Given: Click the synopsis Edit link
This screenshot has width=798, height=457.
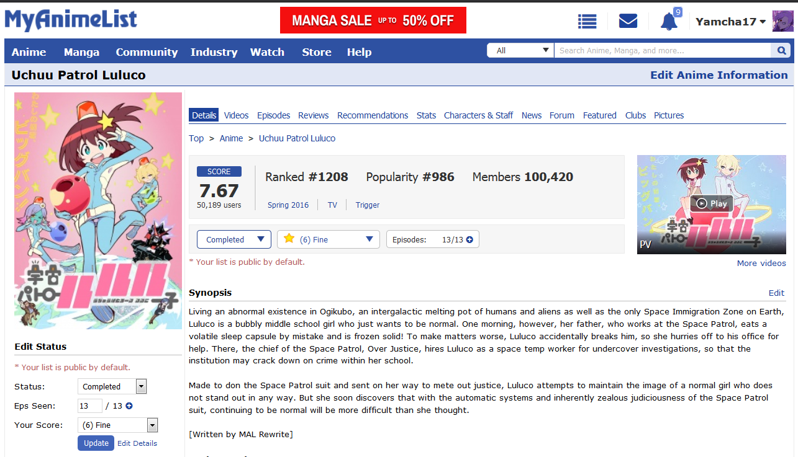Looking at the screenshot, I should click(x=776, y=293).
